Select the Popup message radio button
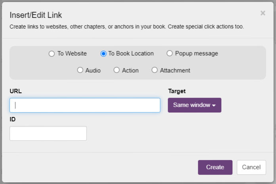Viewport: 276px width, 184px height. [170, 54]
